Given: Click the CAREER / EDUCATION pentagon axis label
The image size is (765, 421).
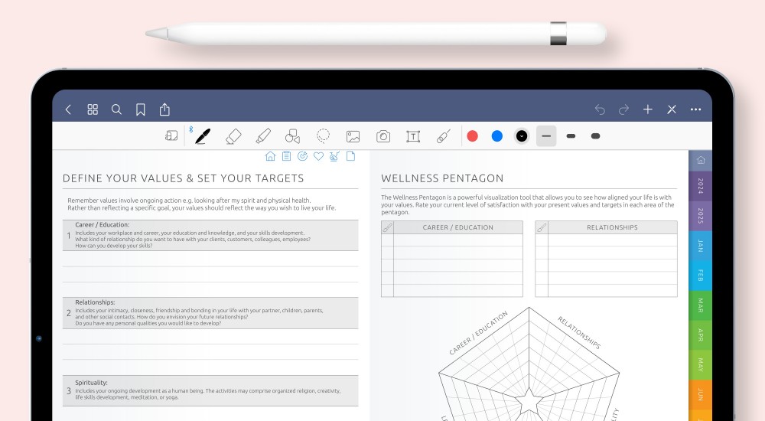Looking at the screenshot, I should click(479, 333).
